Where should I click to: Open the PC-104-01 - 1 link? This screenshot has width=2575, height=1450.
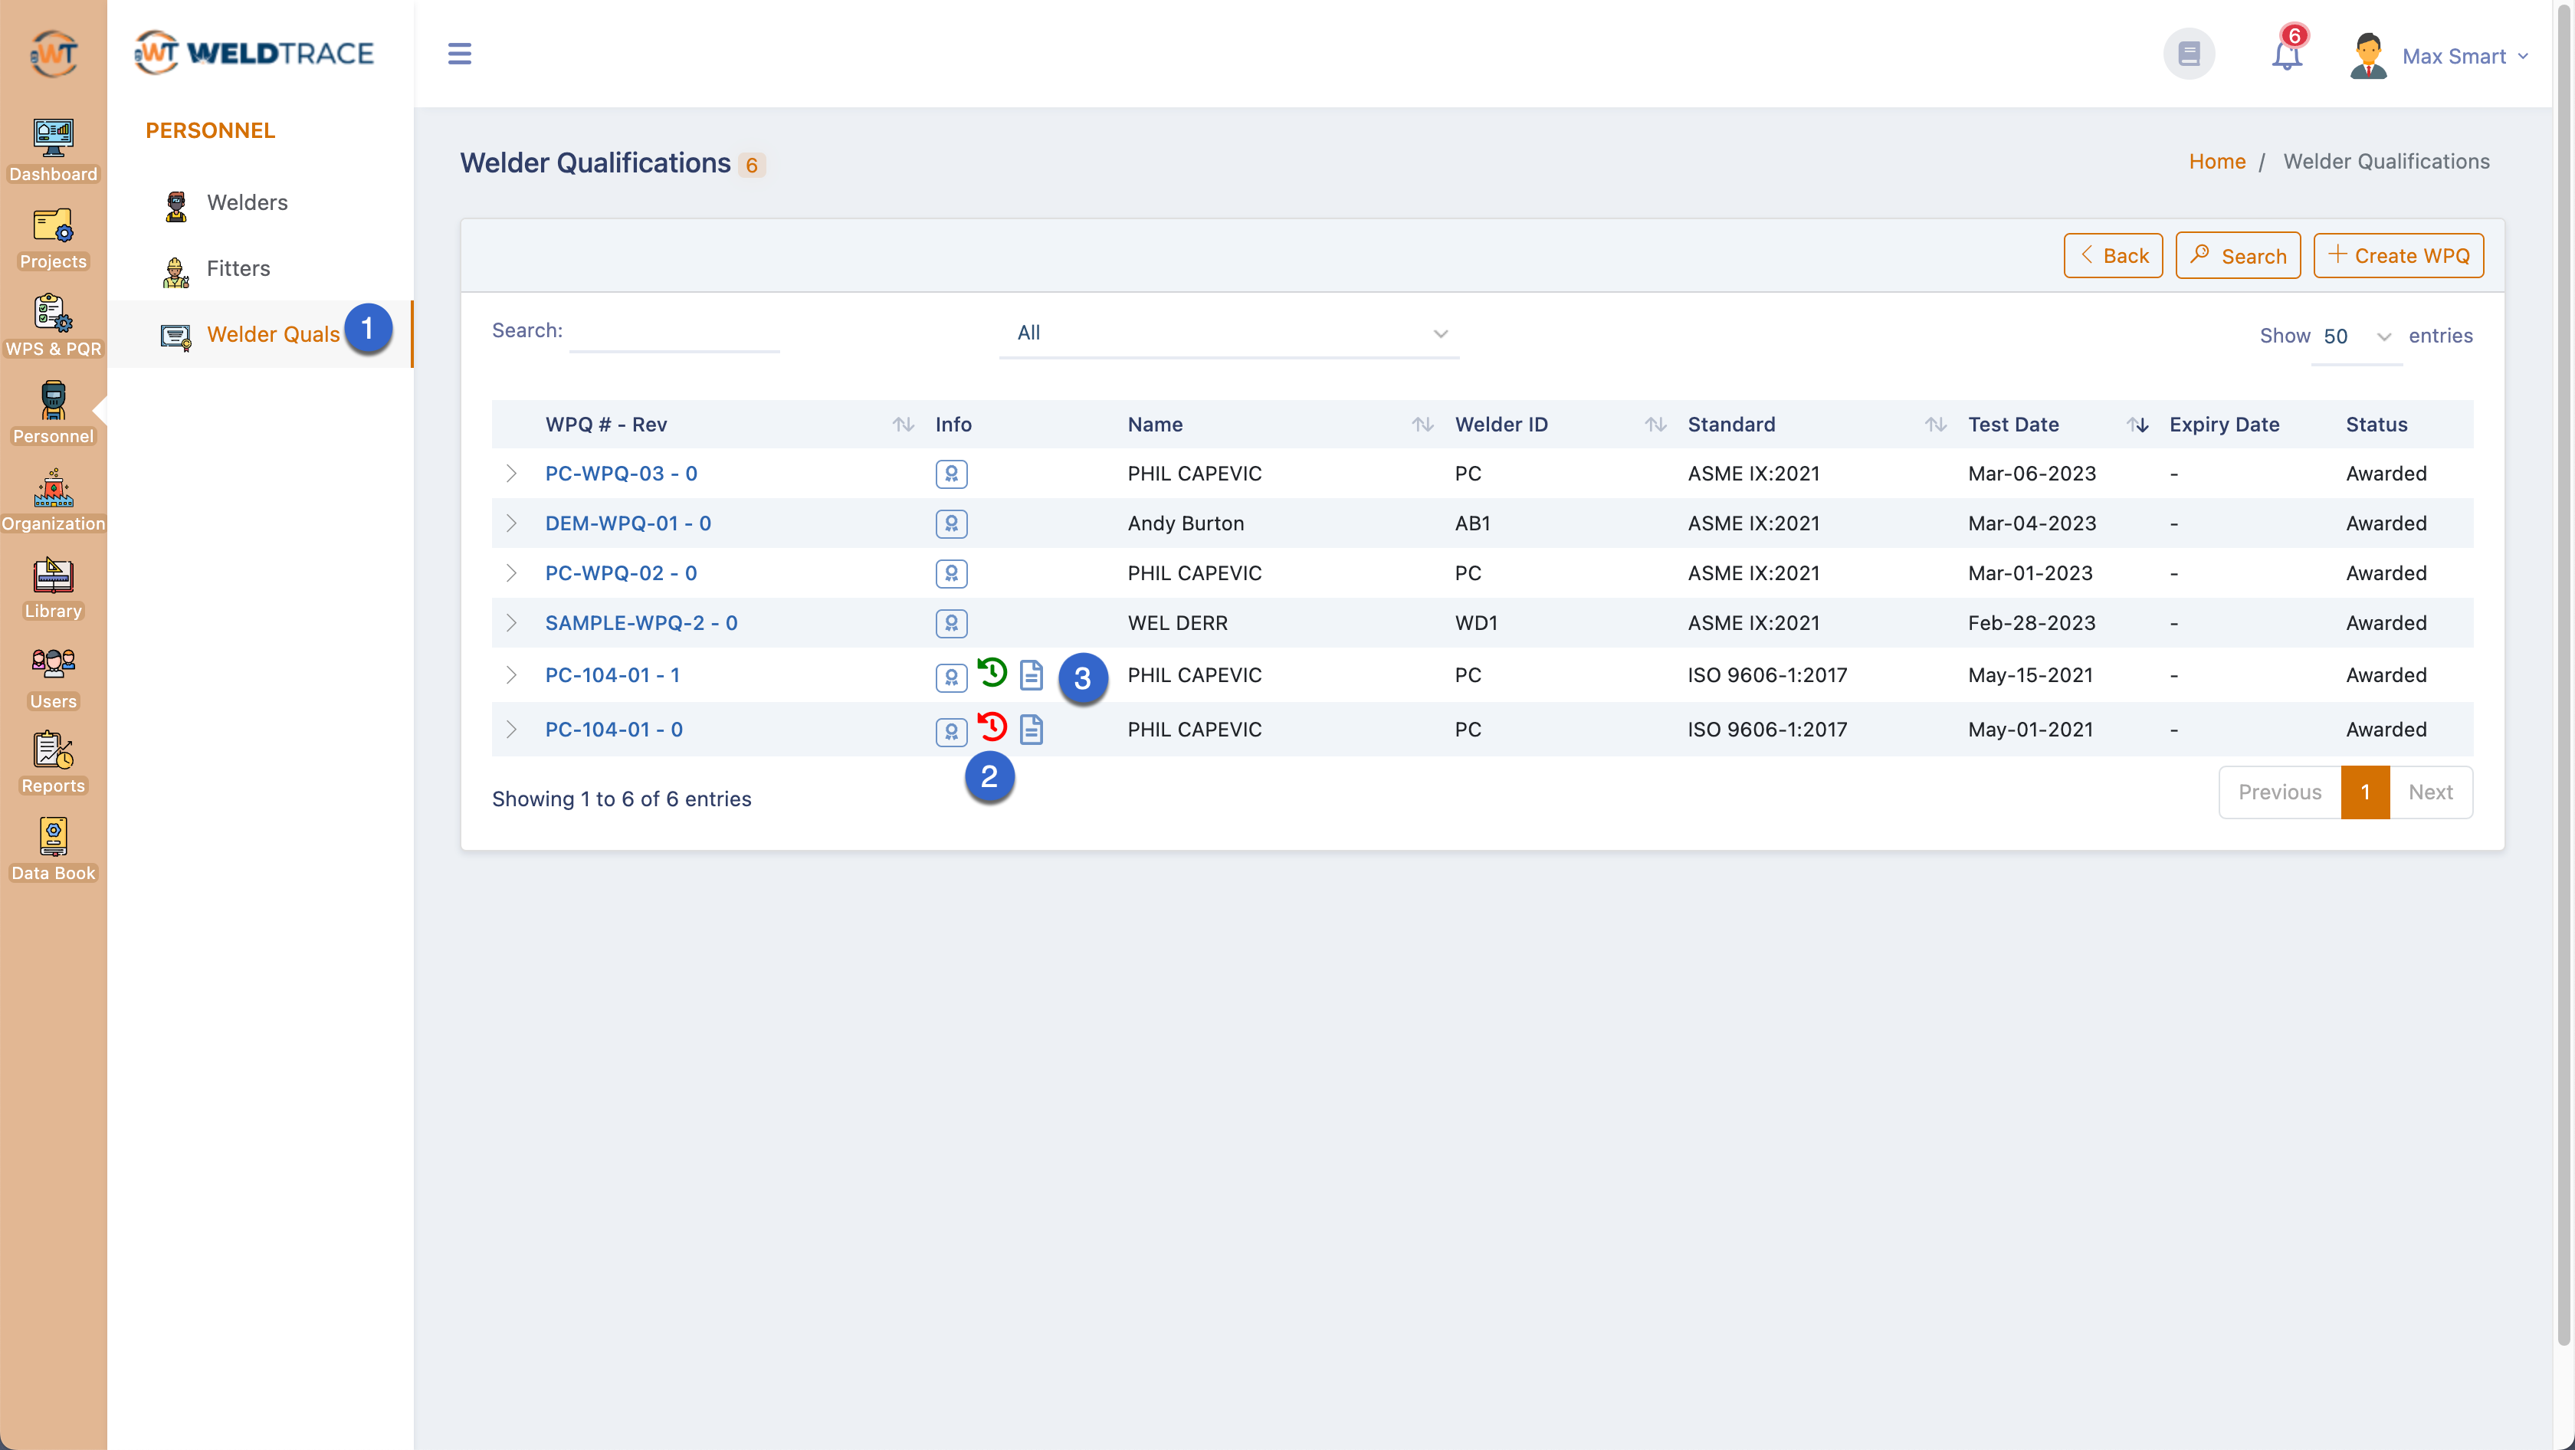pyautogui.click(x=612, y=675)
